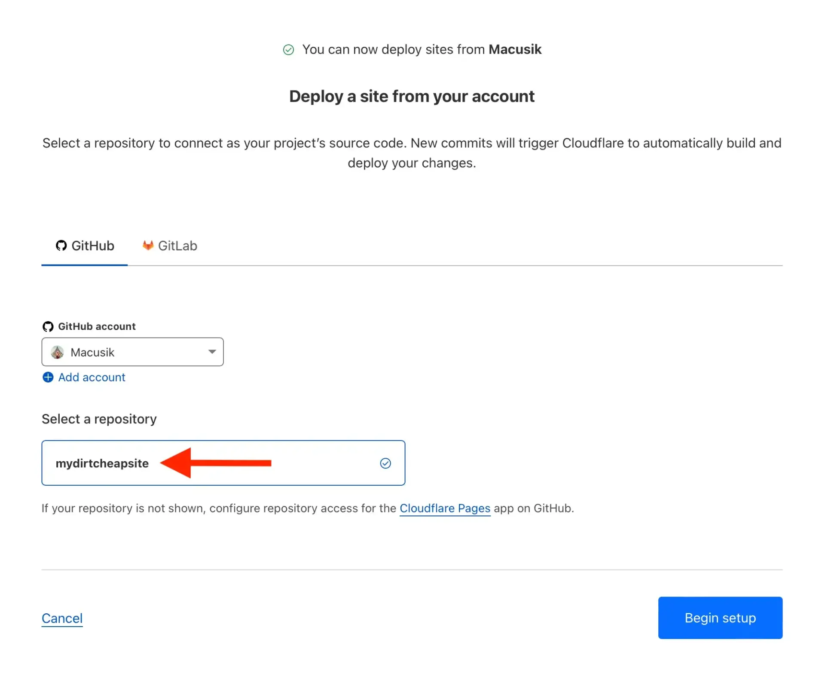This screenshot has height=673, width=825.
Task: Click the GitHub icon beside 'GitHub account' label
Action: pos(48,326)
